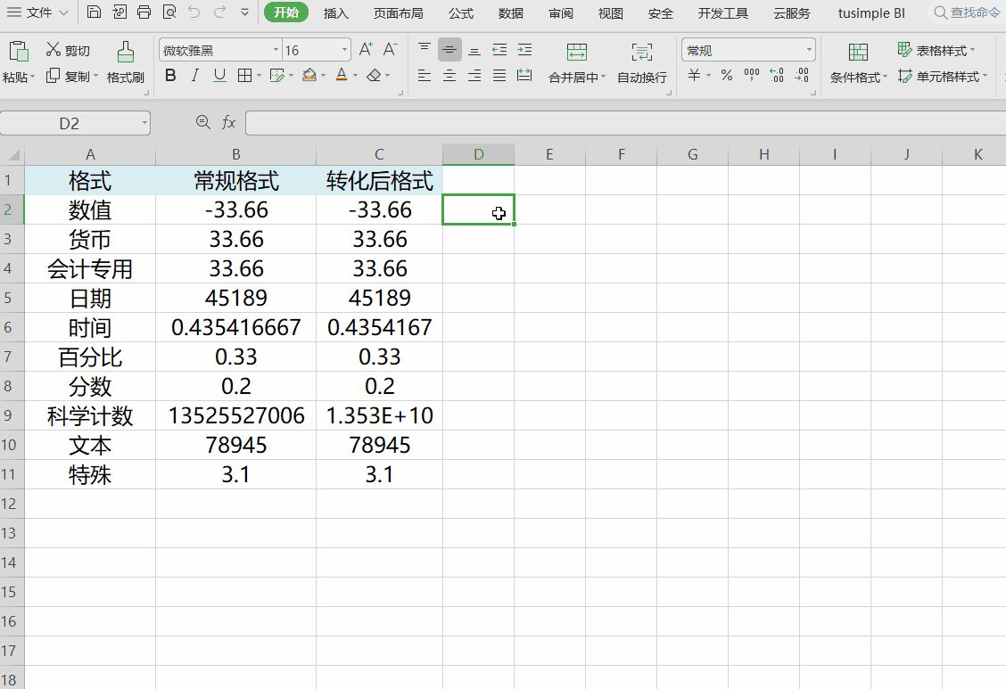The image size is (1006, 689).
Task: Click the Format Painter (格式刷) icon
Action: 126,52
